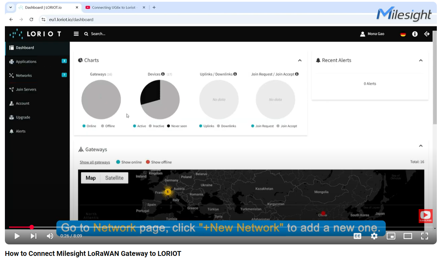
Task: Toggle closed captions CC
Action: coord(357,236)
